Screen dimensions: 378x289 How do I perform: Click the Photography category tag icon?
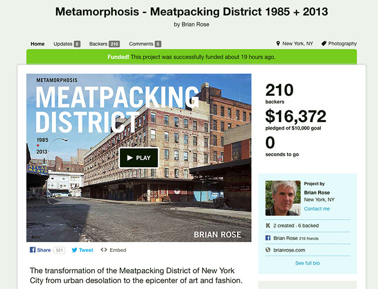tap(324, 44)
